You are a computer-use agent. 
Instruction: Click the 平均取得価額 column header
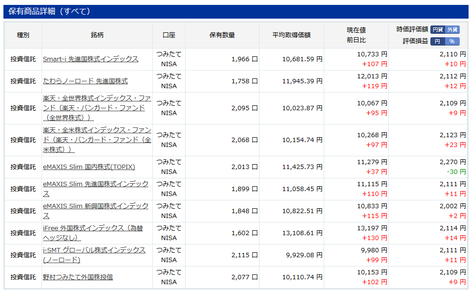(x=291, y=35)
